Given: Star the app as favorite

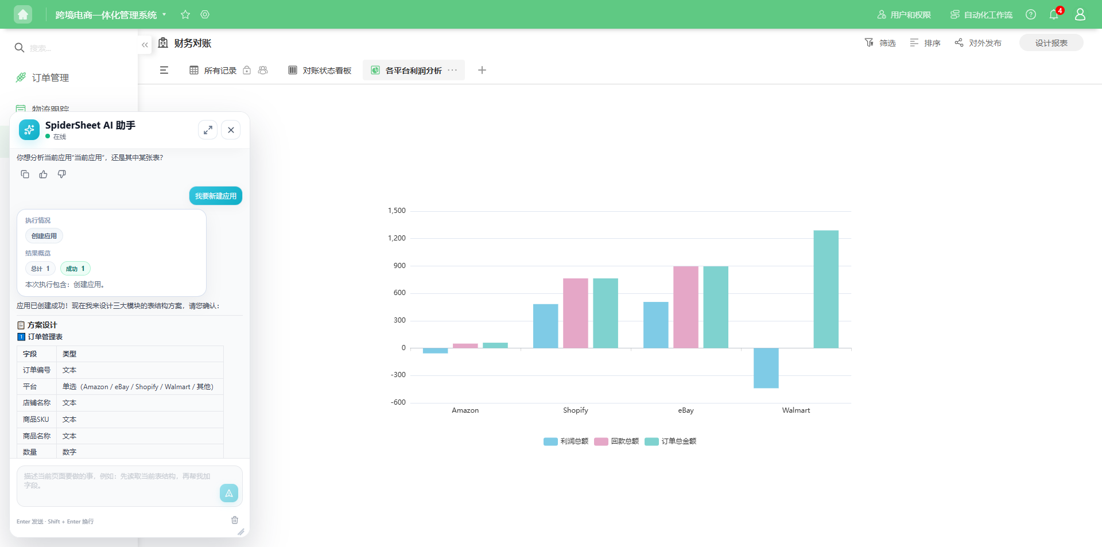Looking at the screenshot, I should pyautogui.click(x=185, y=14).
